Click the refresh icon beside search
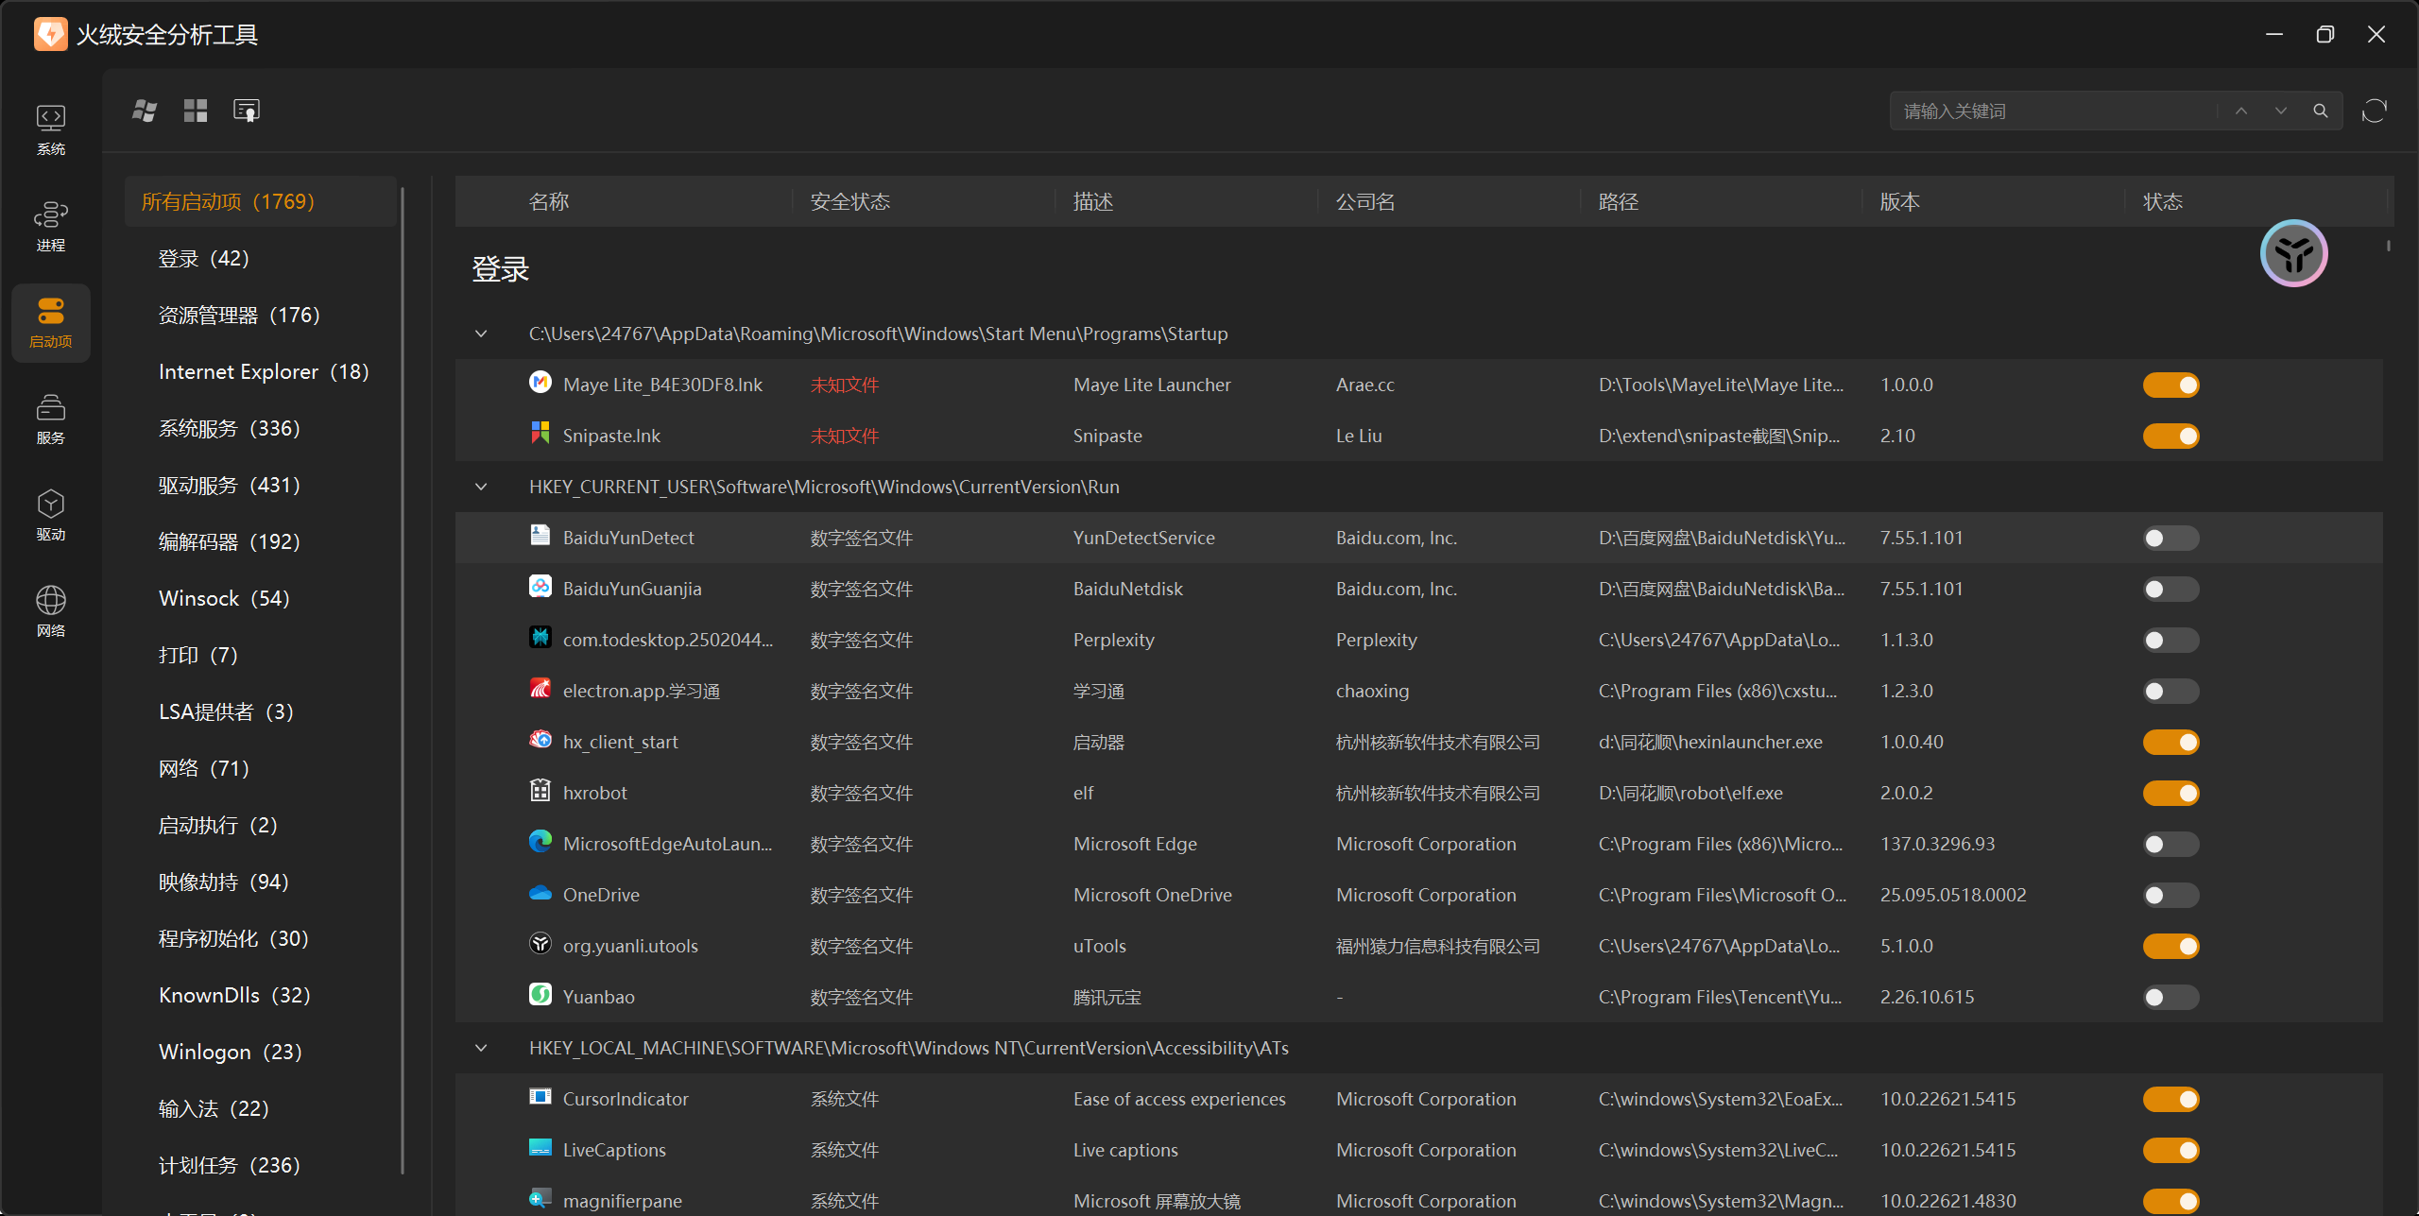 (x=2374, y=111)
